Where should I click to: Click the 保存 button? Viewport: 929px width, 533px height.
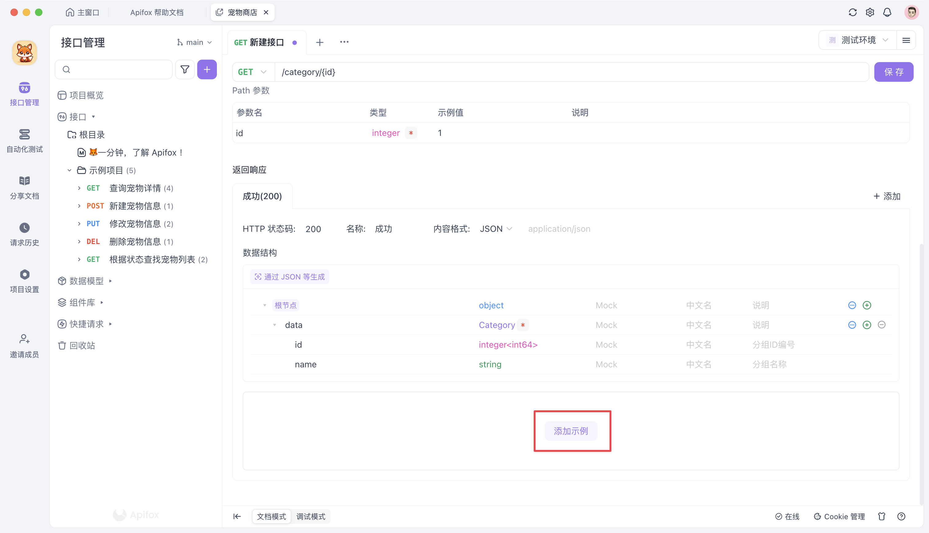(894, 72)
